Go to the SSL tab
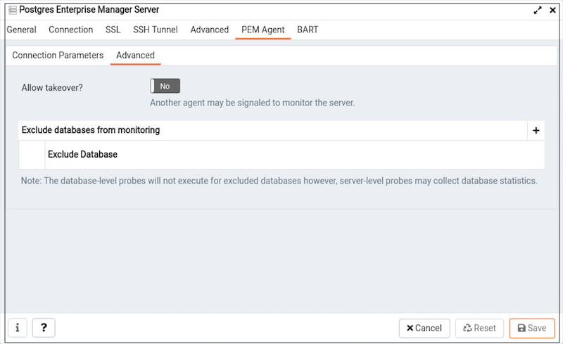Screen dimensions: 563x344 point(113,30)
